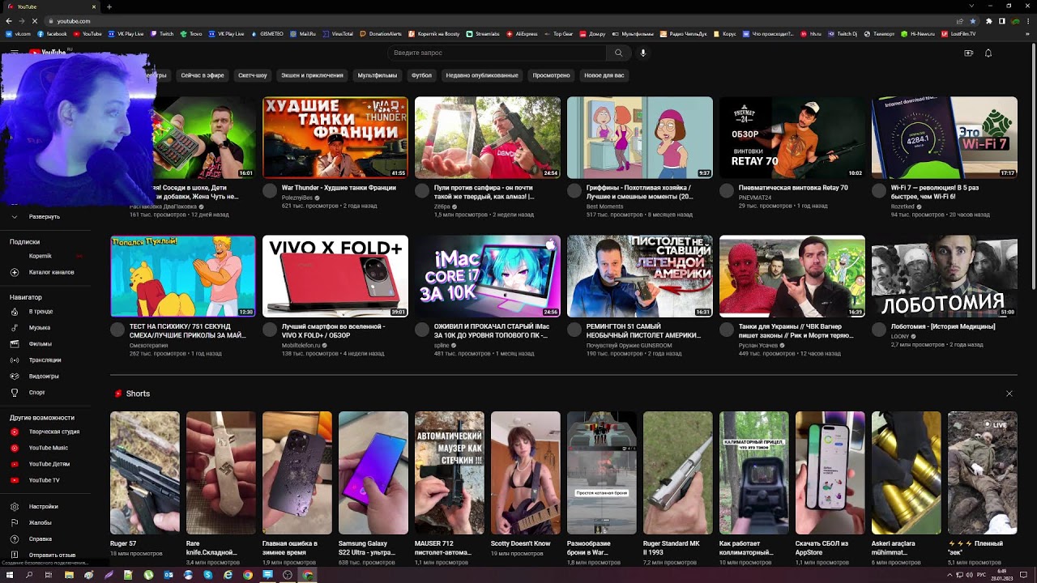Open the Rozetked channel link
Screen dimensions: 1037x583
[903, 206]
